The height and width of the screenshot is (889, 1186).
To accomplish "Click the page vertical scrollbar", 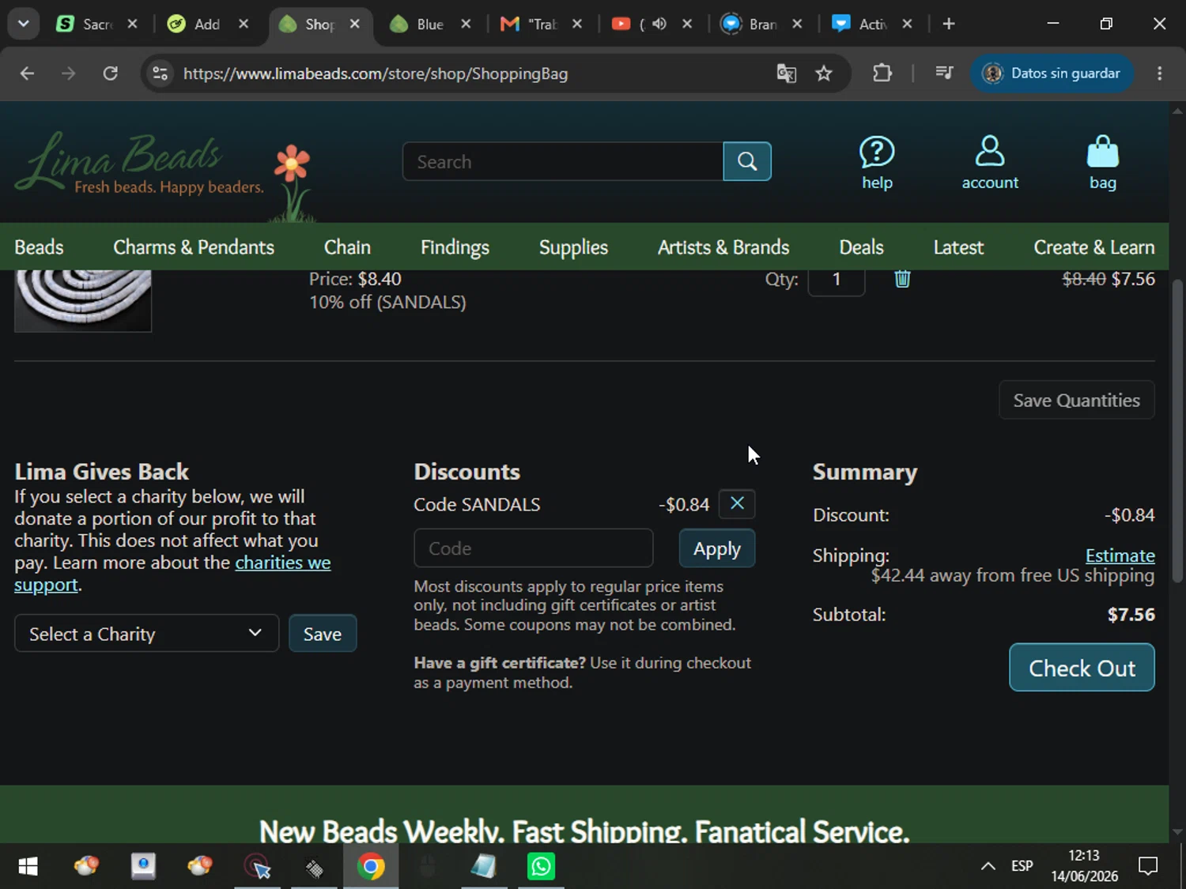I will 1177,431.
